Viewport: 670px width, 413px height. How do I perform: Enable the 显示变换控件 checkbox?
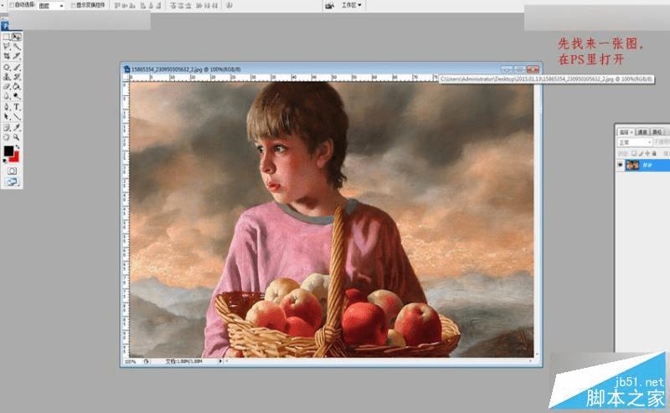tap(73, 5)
